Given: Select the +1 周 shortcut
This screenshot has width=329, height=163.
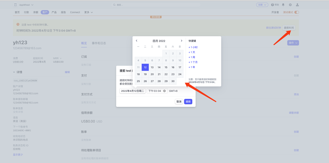Looking at the screenshot, I should click(192, 57).
